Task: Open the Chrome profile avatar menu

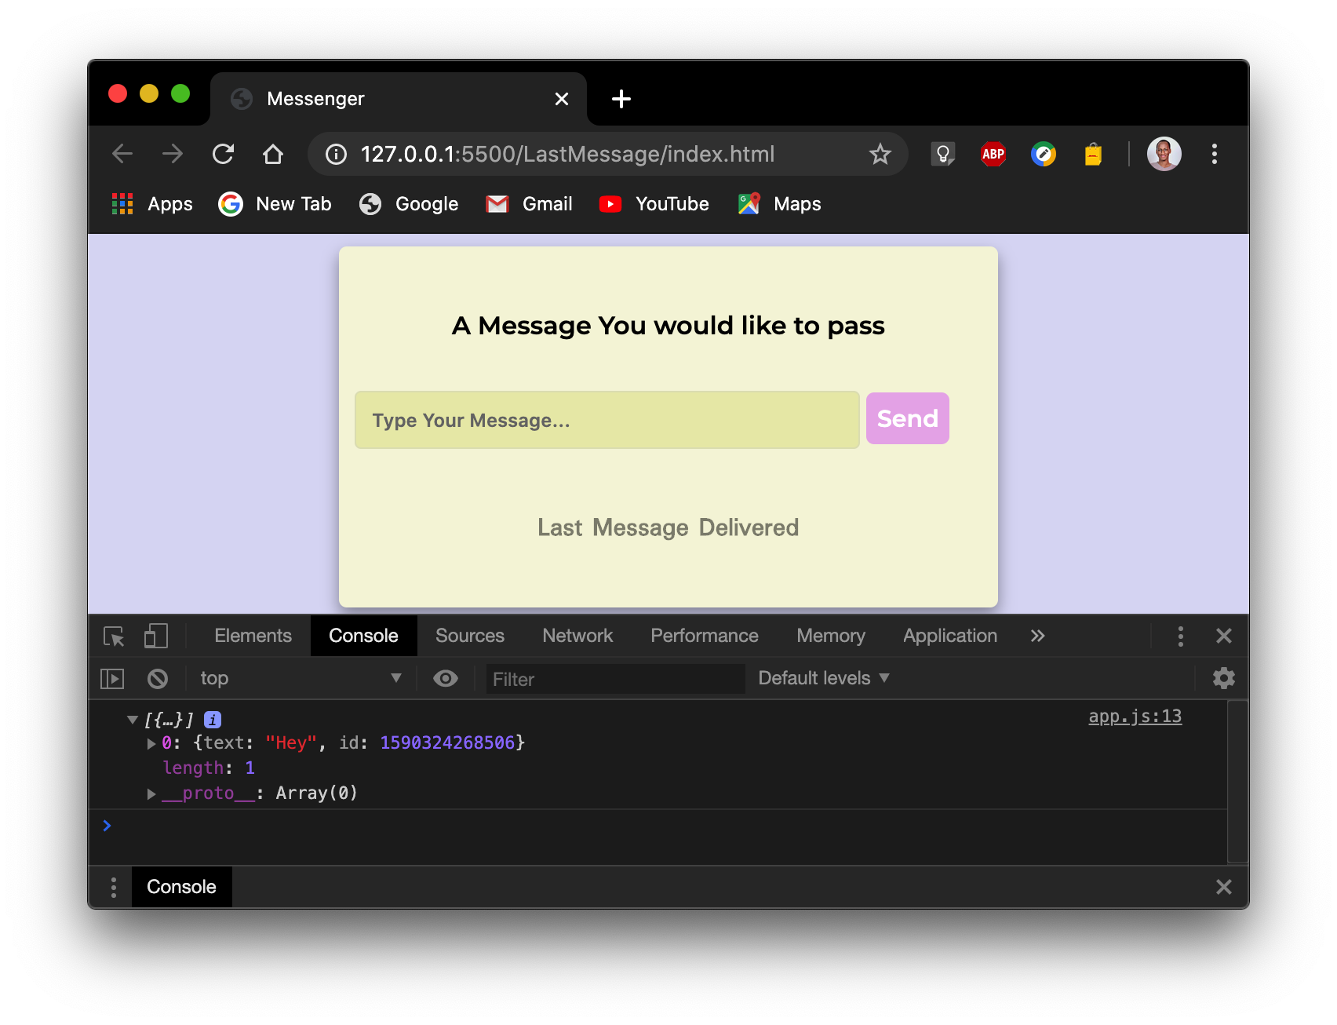Action: pyautogui.click(x=1164, y=155)
